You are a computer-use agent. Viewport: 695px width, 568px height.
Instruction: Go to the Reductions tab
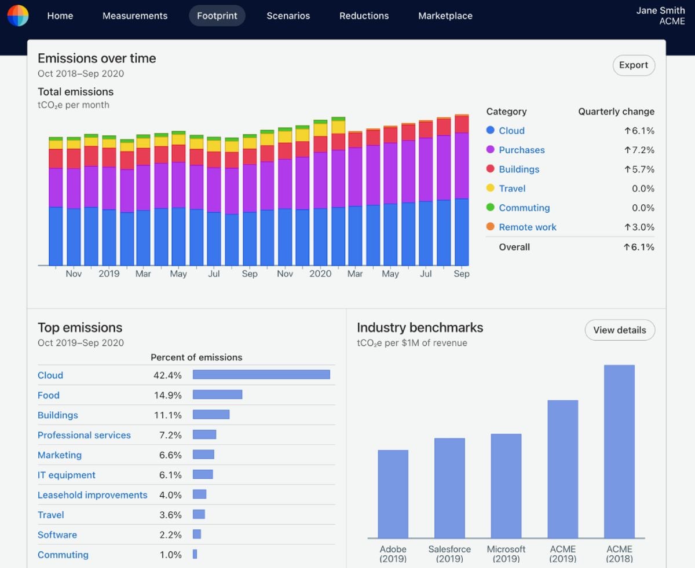click(364, 16)
